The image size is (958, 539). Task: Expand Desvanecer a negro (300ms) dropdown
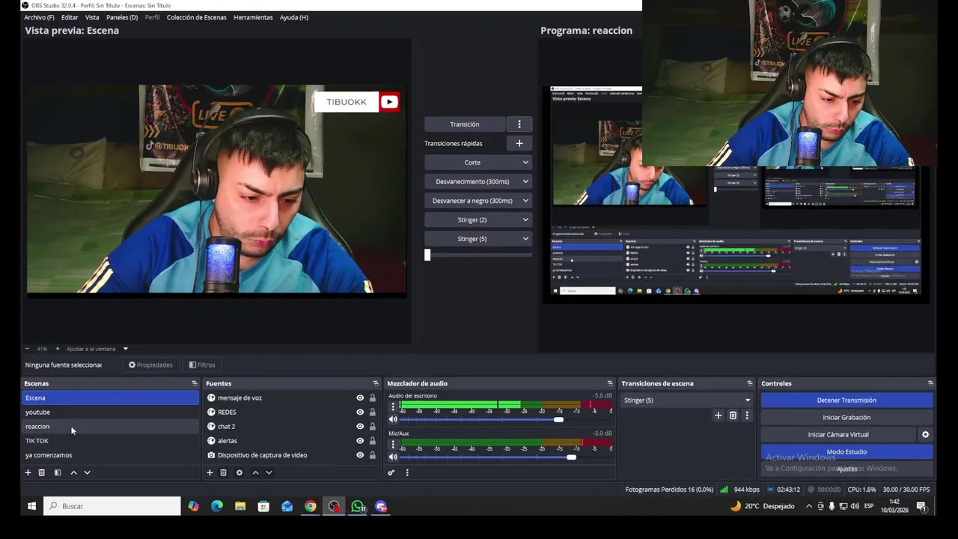coord(525,201)
